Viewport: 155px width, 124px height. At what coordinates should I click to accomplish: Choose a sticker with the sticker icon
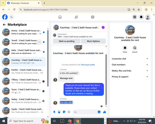tap(64, 112)
